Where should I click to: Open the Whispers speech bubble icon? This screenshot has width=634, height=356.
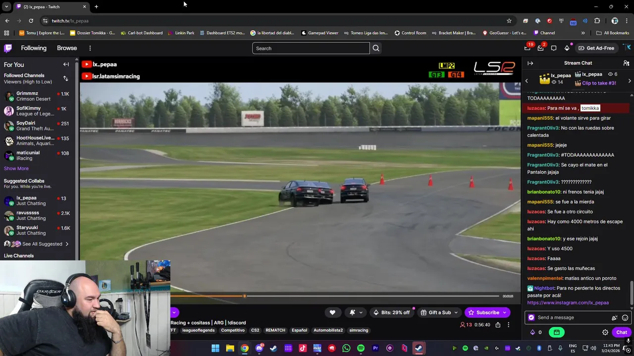(554, 48)
